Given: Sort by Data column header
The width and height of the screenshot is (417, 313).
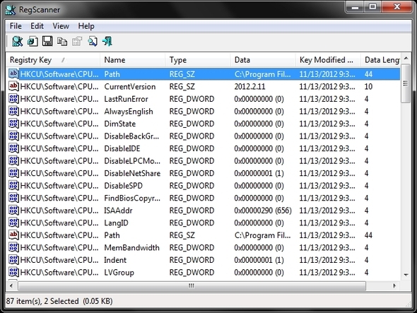Looking at the screenshot, I should point(263,60).
